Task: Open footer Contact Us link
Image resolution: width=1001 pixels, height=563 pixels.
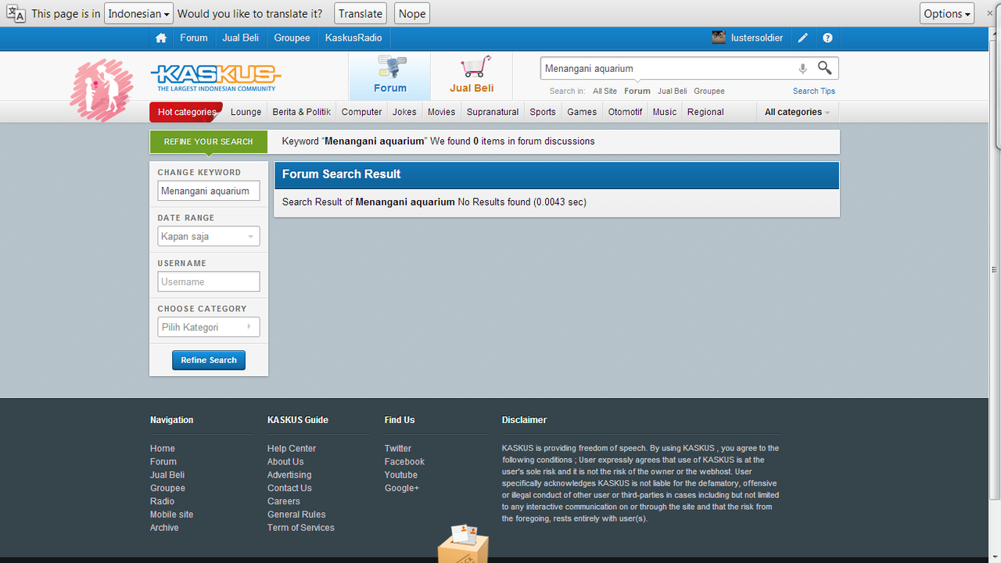Action: (289, 488)
